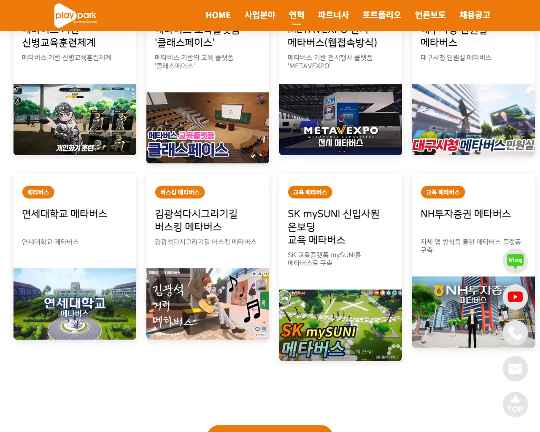540x432 pixels.
Task: Click the NH투자증권 메타버스 thumbnail
Action: [x=473, y=312]
